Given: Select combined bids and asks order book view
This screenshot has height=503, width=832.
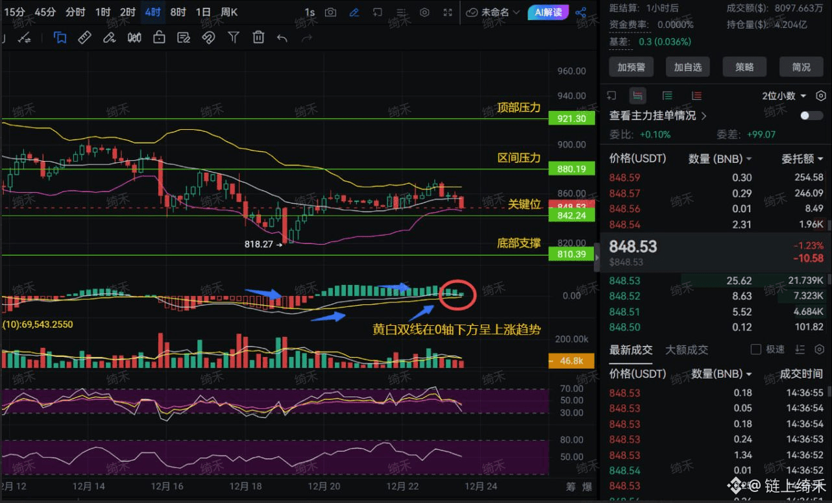Looking at the screenshot, I should [x=638, y=96].
